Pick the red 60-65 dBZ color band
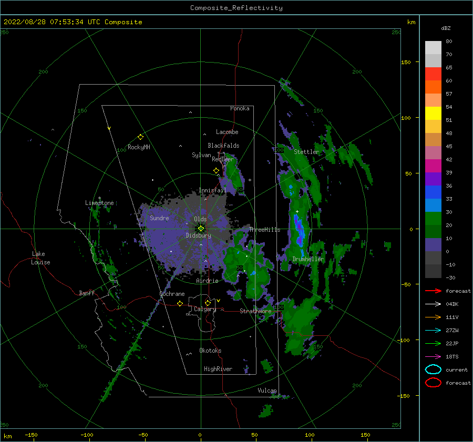 pyautogui.click(x=433, y=74)
